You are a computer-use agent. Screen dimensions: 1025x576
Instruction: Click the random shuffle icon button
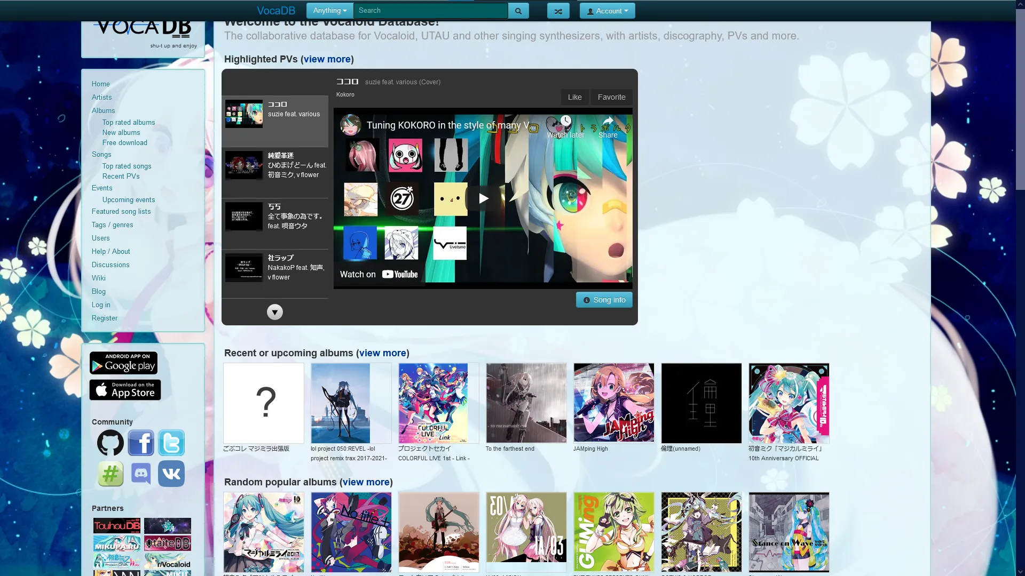click(558, 11)
